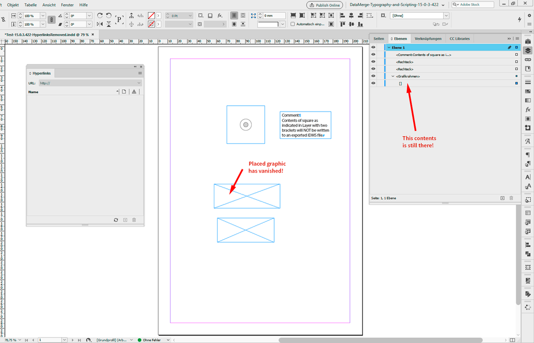
Task: Toggle visibility of the first Rechteck item
Action: (x=373, y=61)
